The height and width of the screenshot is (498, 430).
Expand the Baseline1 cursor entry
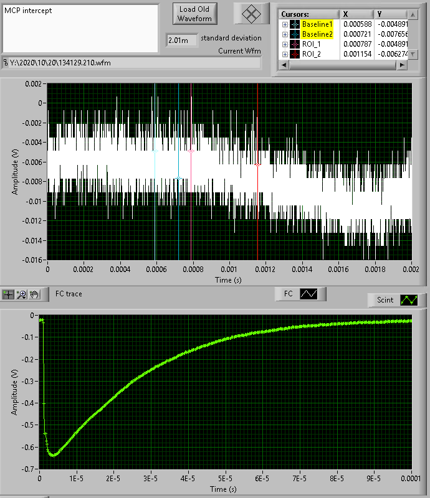[285, 24]
